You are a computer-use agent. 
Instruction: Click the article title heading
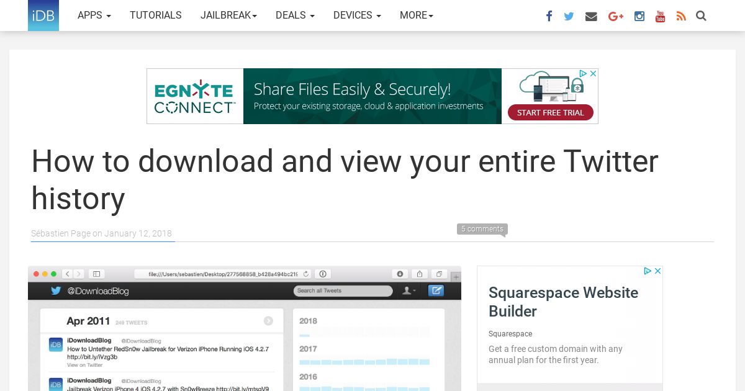345,180
